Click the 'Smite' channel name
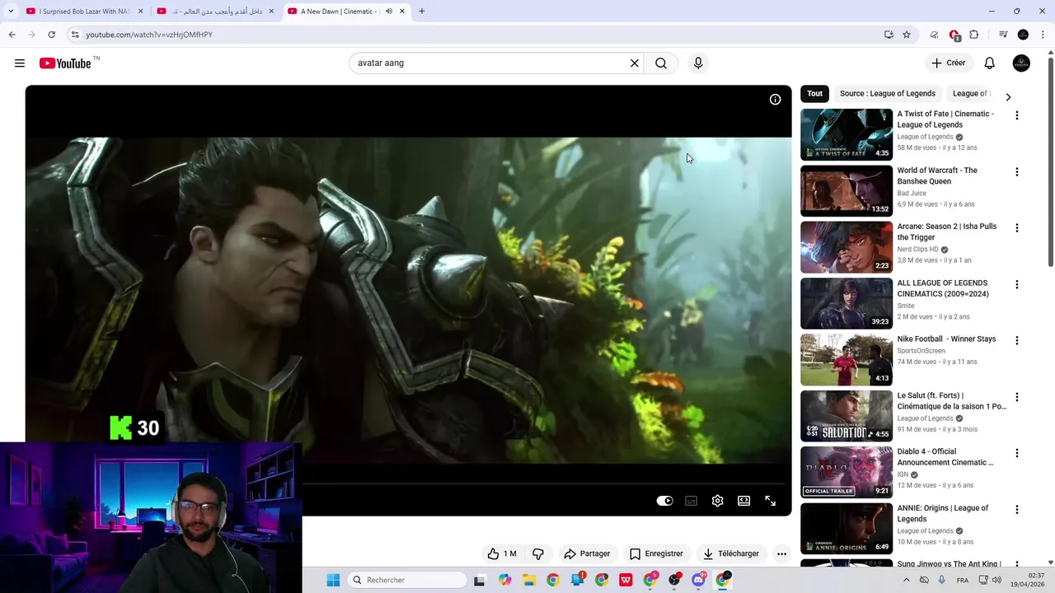Viewport: 1055px width, 593px height. [x=906, y=306]
